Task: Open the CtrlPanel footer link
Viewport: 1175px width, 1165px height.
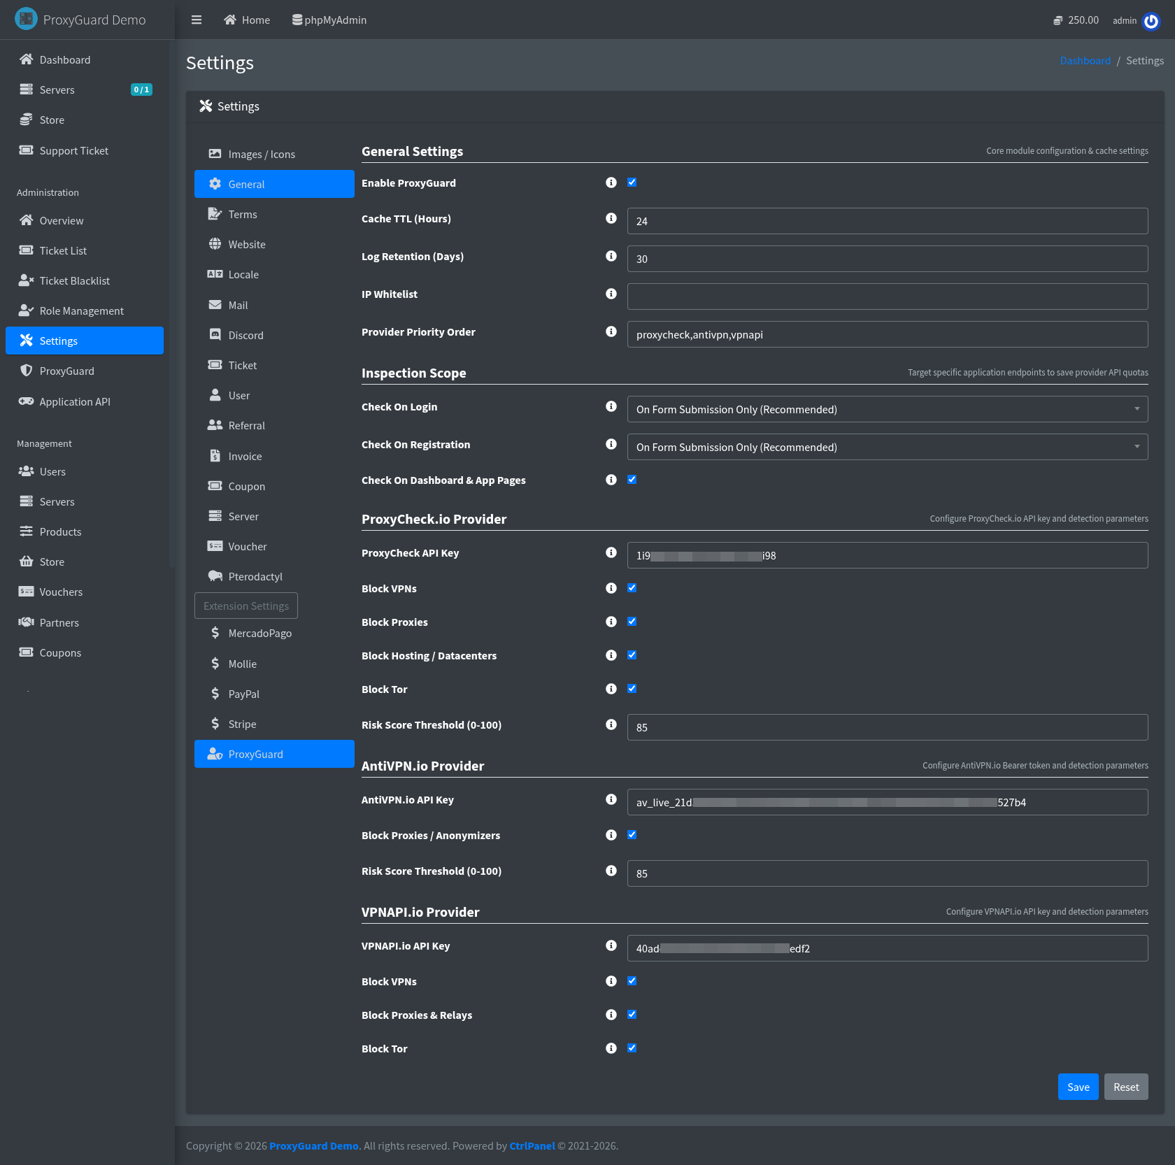Action: 532,1145
